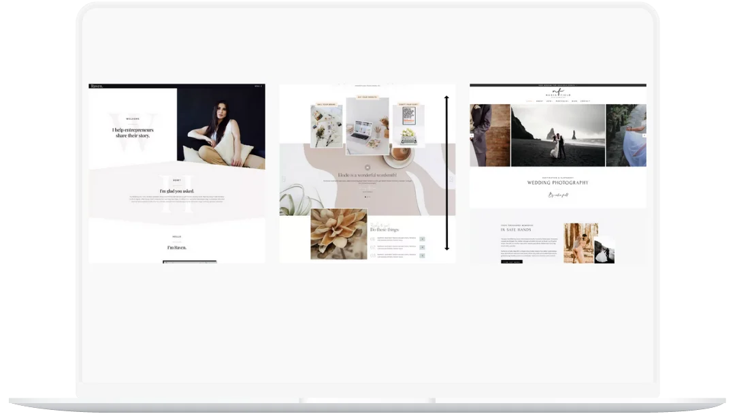The image size is (735, 414).
Task: Click the 'IN SAFE HANDS' heading
Action: [516, 229]
